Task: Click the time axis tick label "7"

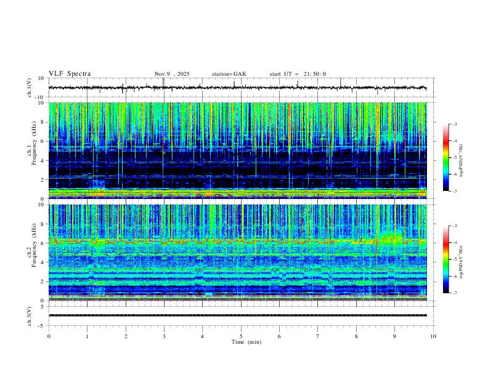Action: [318, 336]
